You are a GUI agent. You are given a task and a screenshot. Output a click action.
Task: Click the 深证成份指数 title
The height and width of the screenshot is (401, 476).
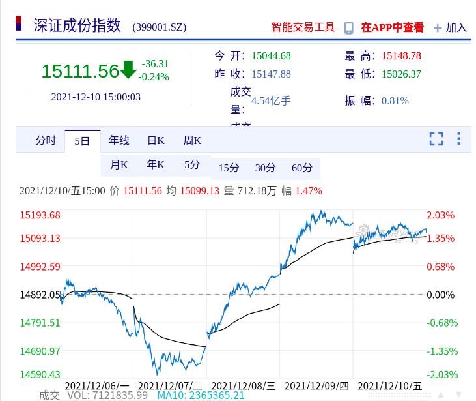[77, 25]
